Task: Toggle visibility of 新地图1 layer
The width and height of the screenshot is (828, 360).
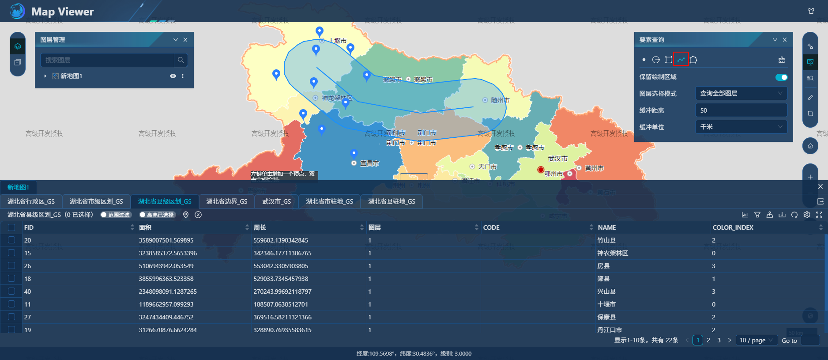Action: 173,76
